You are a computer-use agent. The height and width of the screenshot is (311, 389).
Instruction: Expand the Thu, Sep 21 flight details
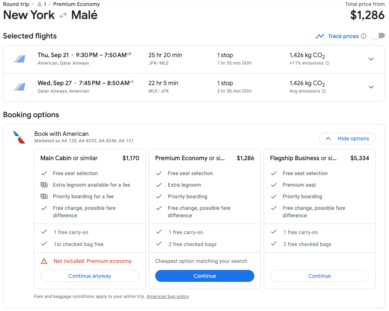(x=371, y=59)
